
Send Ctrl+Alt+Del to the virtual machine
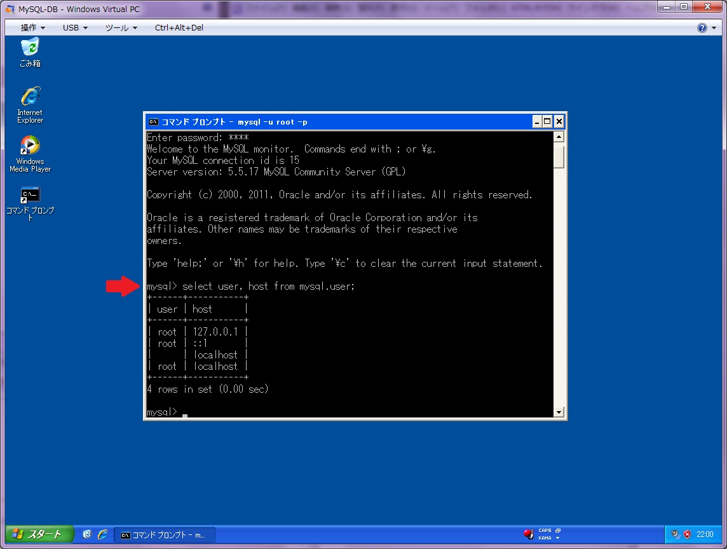(x=179, y=28)
